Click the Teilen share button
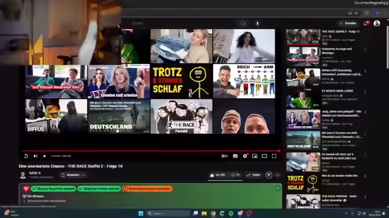The height and width of the screenshot is (218, 389). pyautogui.click(x=253, y=175)
